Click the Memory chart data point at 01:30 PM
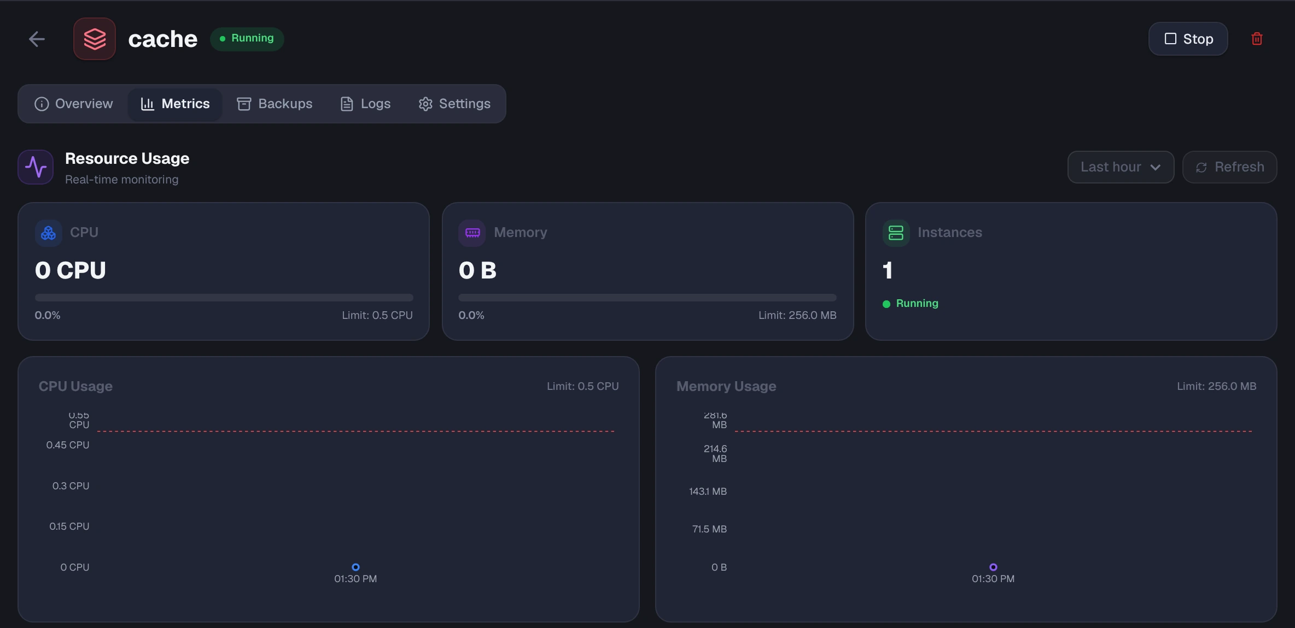The image size is (1295, 628). [993, 567]
